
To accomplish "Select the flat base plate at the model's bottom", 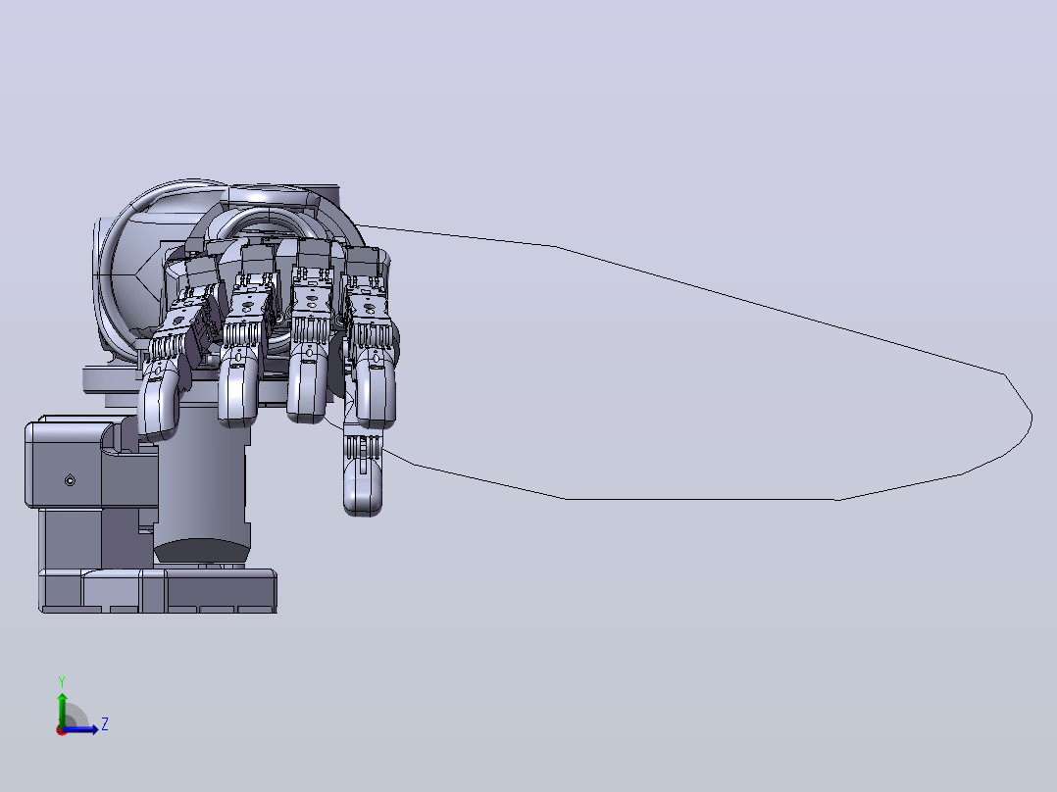I will pyautogui.click(x=157, y=591).
